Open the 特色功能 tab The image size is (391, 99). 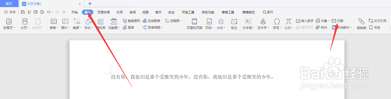tap(208, 12)
